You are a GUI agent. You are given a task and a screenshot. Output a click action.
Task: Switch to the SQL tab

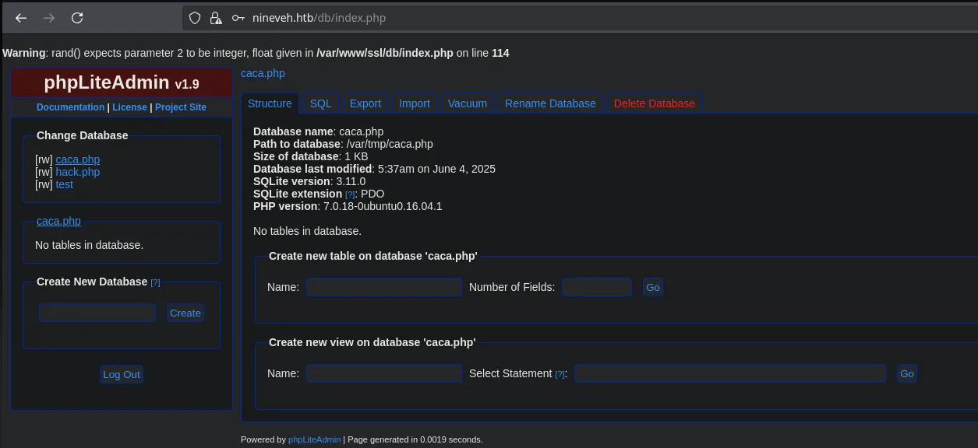pyautogui.click(x=320, y=103)
